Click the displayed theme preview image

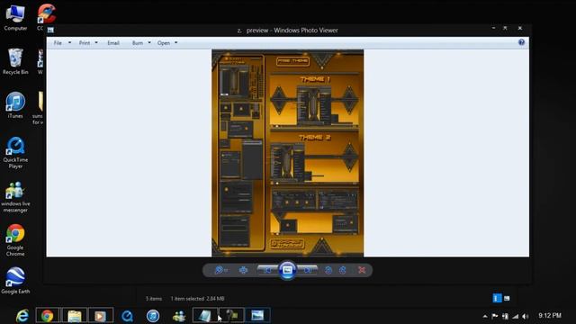pyautogui.click(x=288, y=153)
